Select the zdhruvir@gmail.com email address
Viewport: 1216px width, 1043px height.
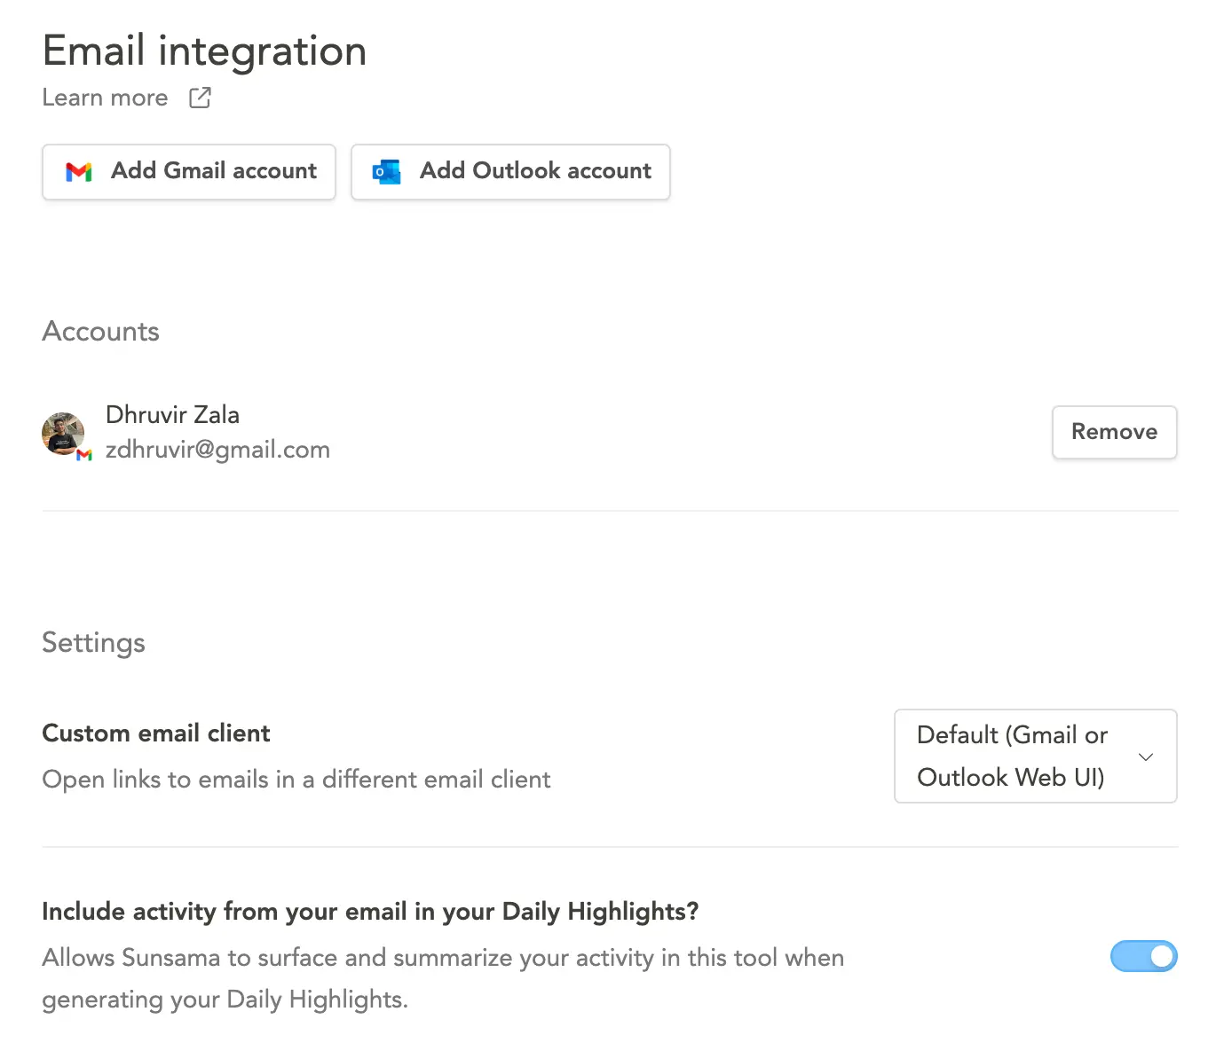pos(217,450)
